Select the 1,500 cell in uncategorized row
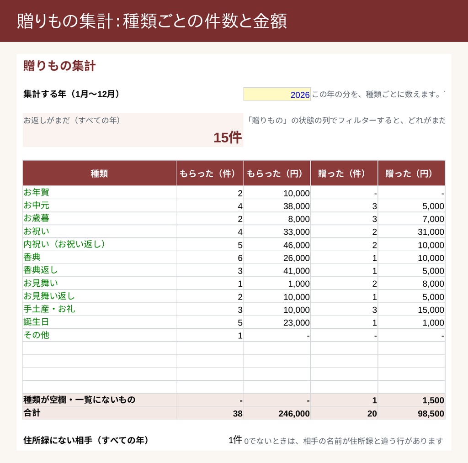 pyautogui.click(x=411, y=400)
